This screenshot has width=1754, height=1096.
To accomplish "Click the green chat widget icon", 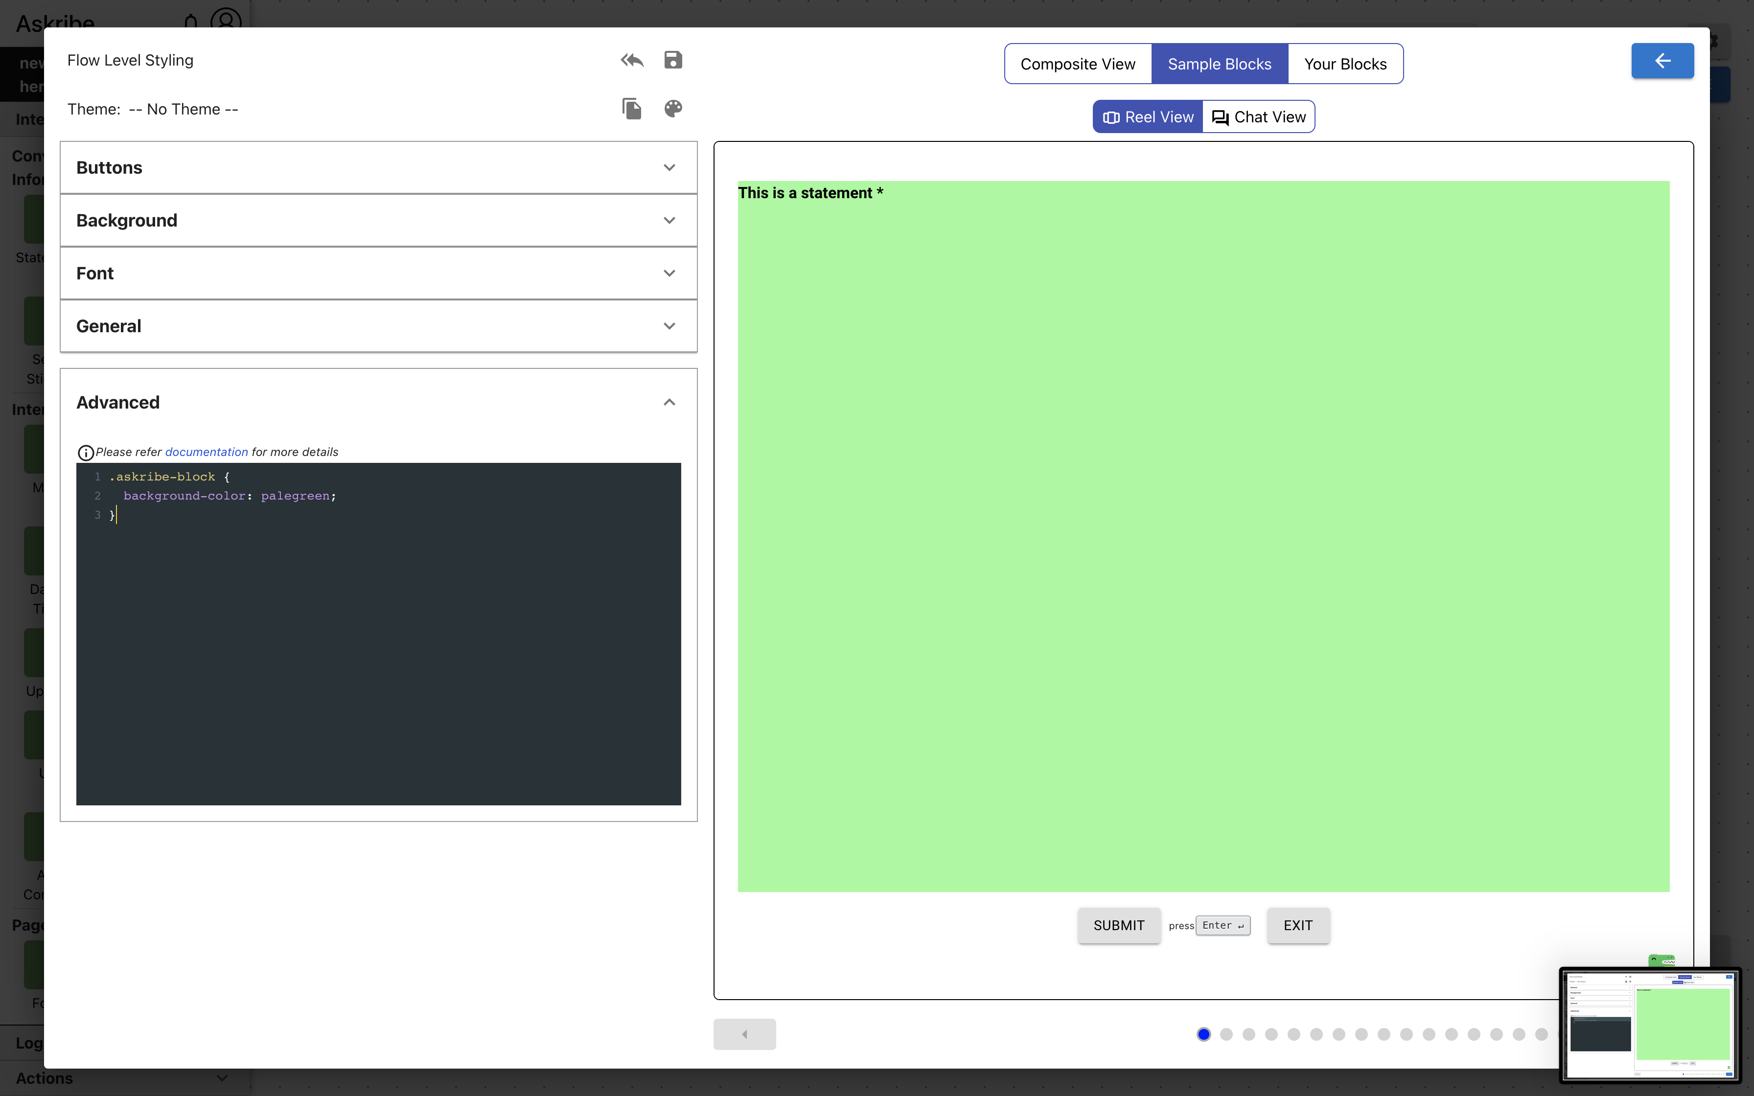I will tap(1661, 961).
